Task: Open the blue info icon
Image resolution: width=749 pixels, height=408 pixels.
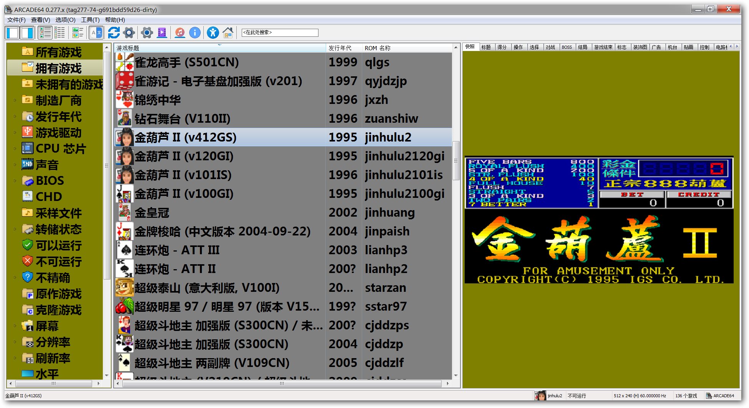Action: point(195,33)
